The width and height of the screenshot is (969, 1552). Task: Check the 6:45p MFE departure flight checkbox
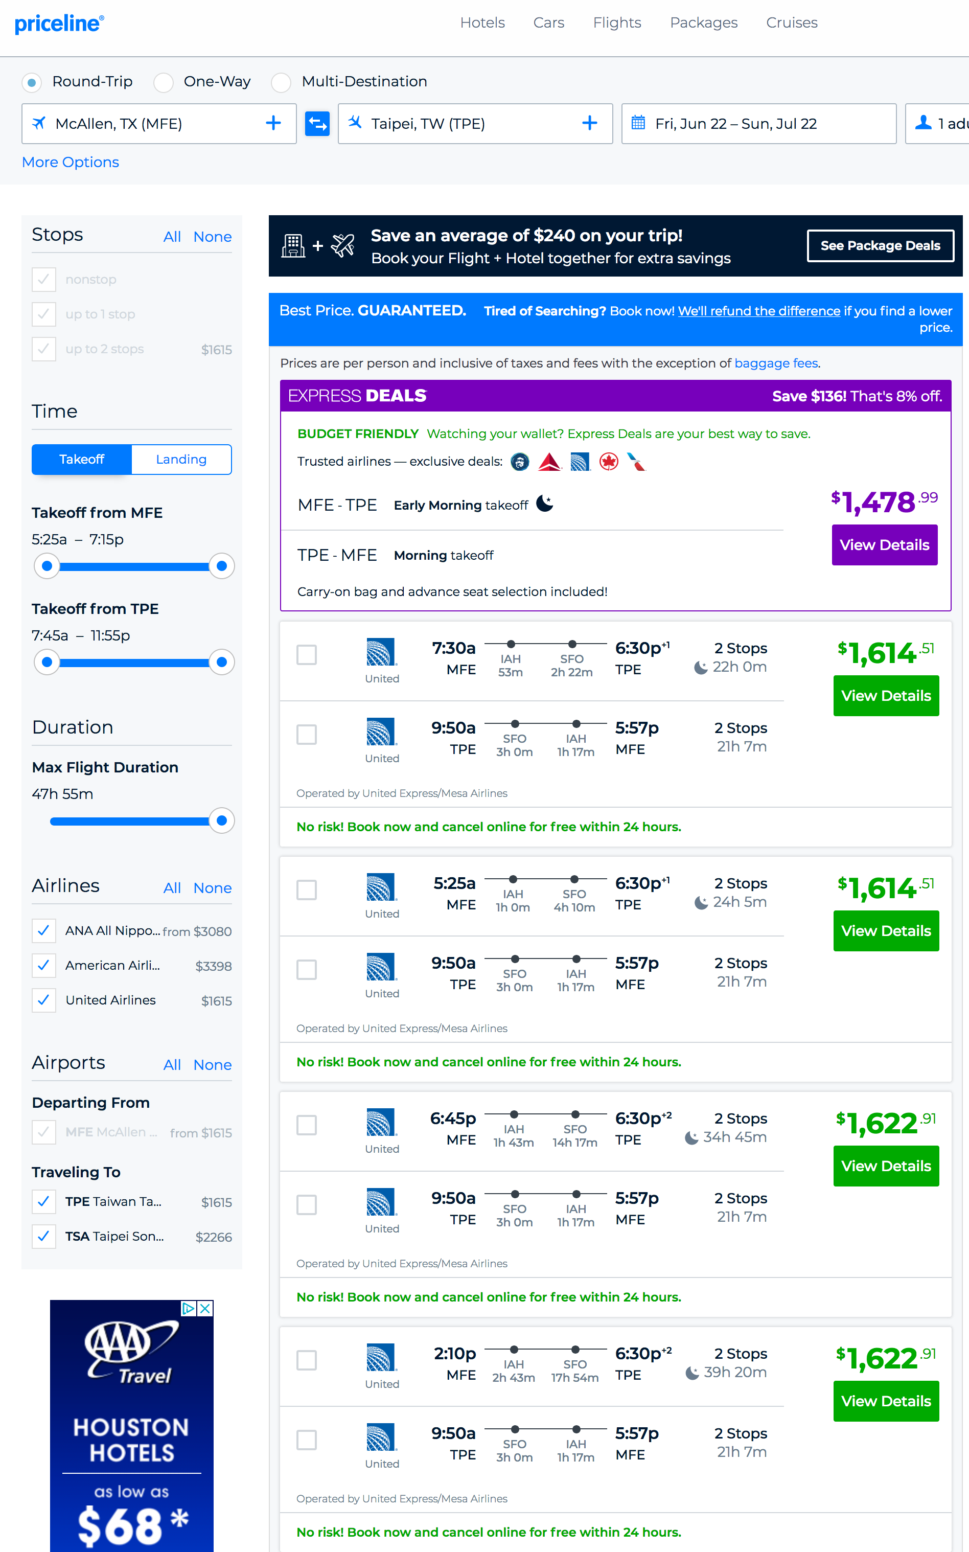(x=307, y=1126)
